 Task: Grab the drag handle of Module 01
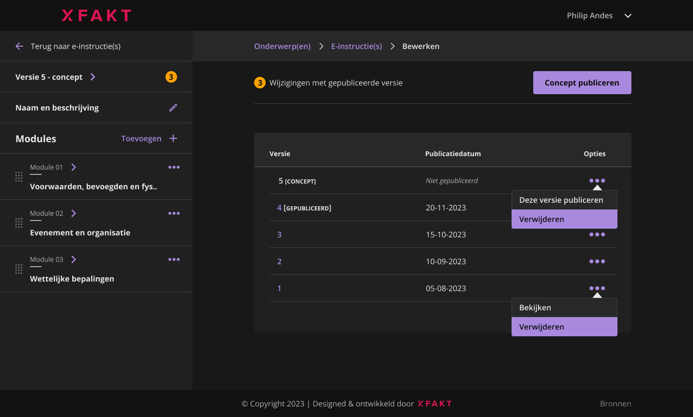[x=19, y=177]
